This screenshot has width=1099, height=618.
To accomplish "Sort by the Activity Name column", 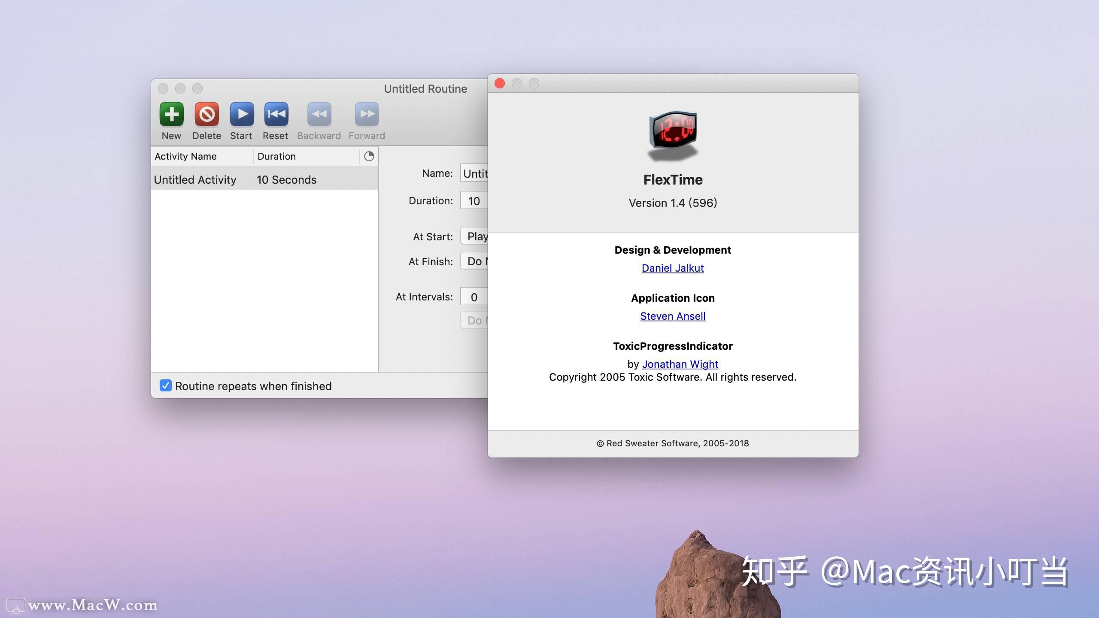I will click(185, 156).
